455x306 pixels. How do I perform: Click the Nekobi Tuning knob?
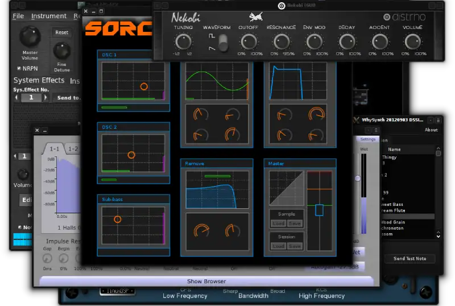(183, 42)
